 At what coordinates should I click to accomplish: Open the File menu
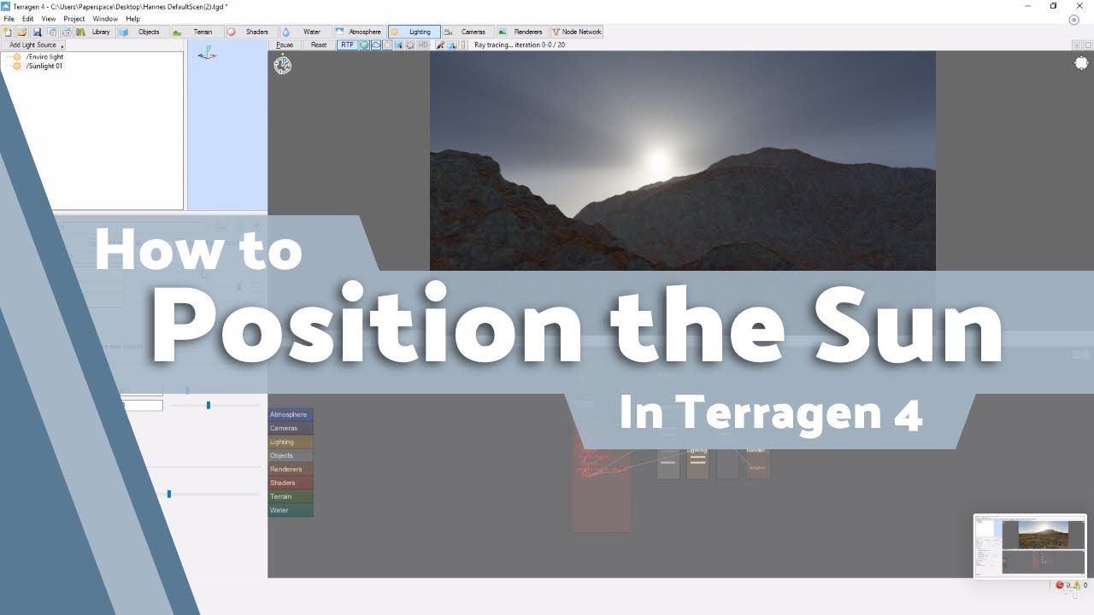[9, 18]
